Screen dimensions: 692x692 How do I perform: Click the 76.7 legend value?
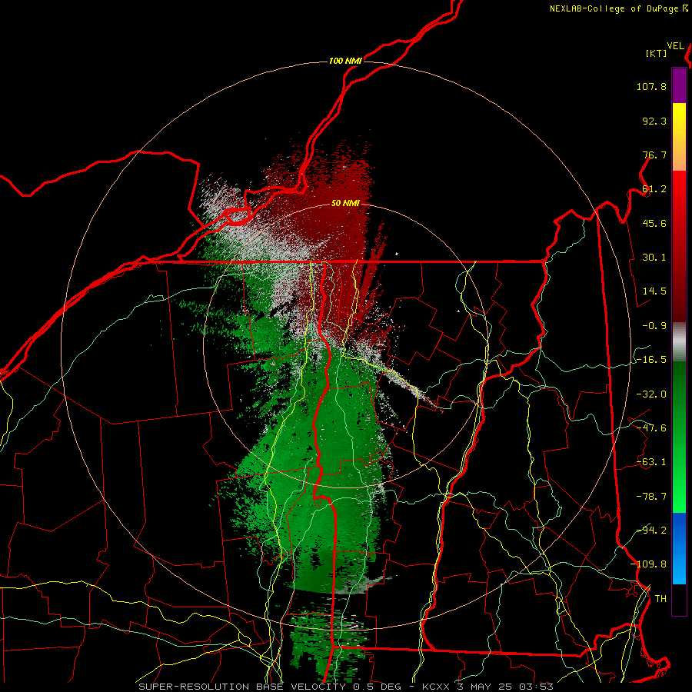654,155
